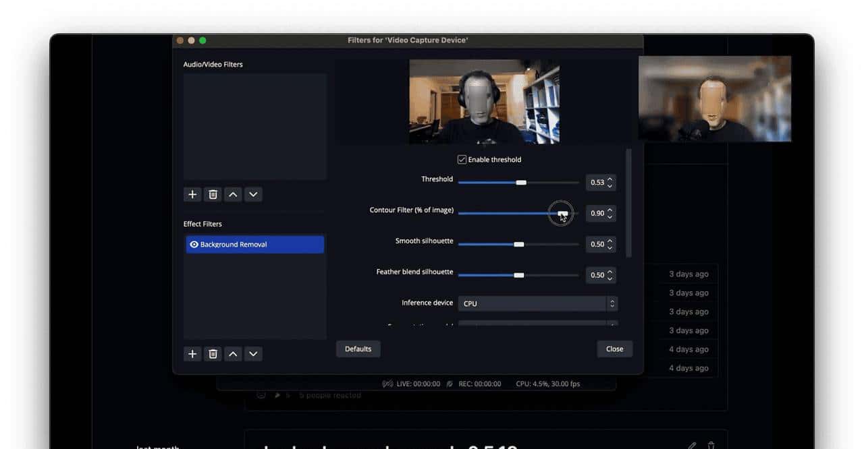Delete selected Audio/Video filter with trash icon
This screenshot has width=864, height=449.
click(213, 194)
